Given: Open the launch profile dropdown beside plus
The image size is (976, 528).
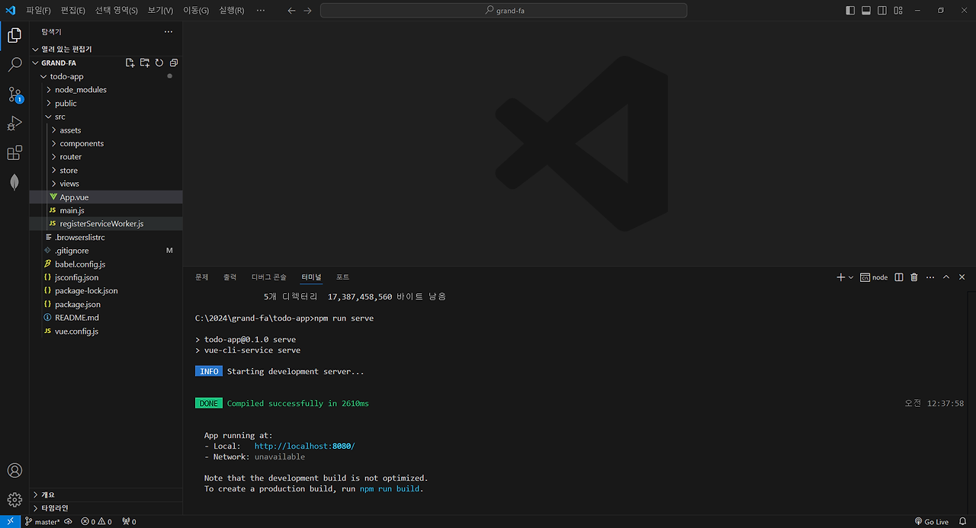Looking at the screenshot, I should pyautogui.click(x=851, y=277).
